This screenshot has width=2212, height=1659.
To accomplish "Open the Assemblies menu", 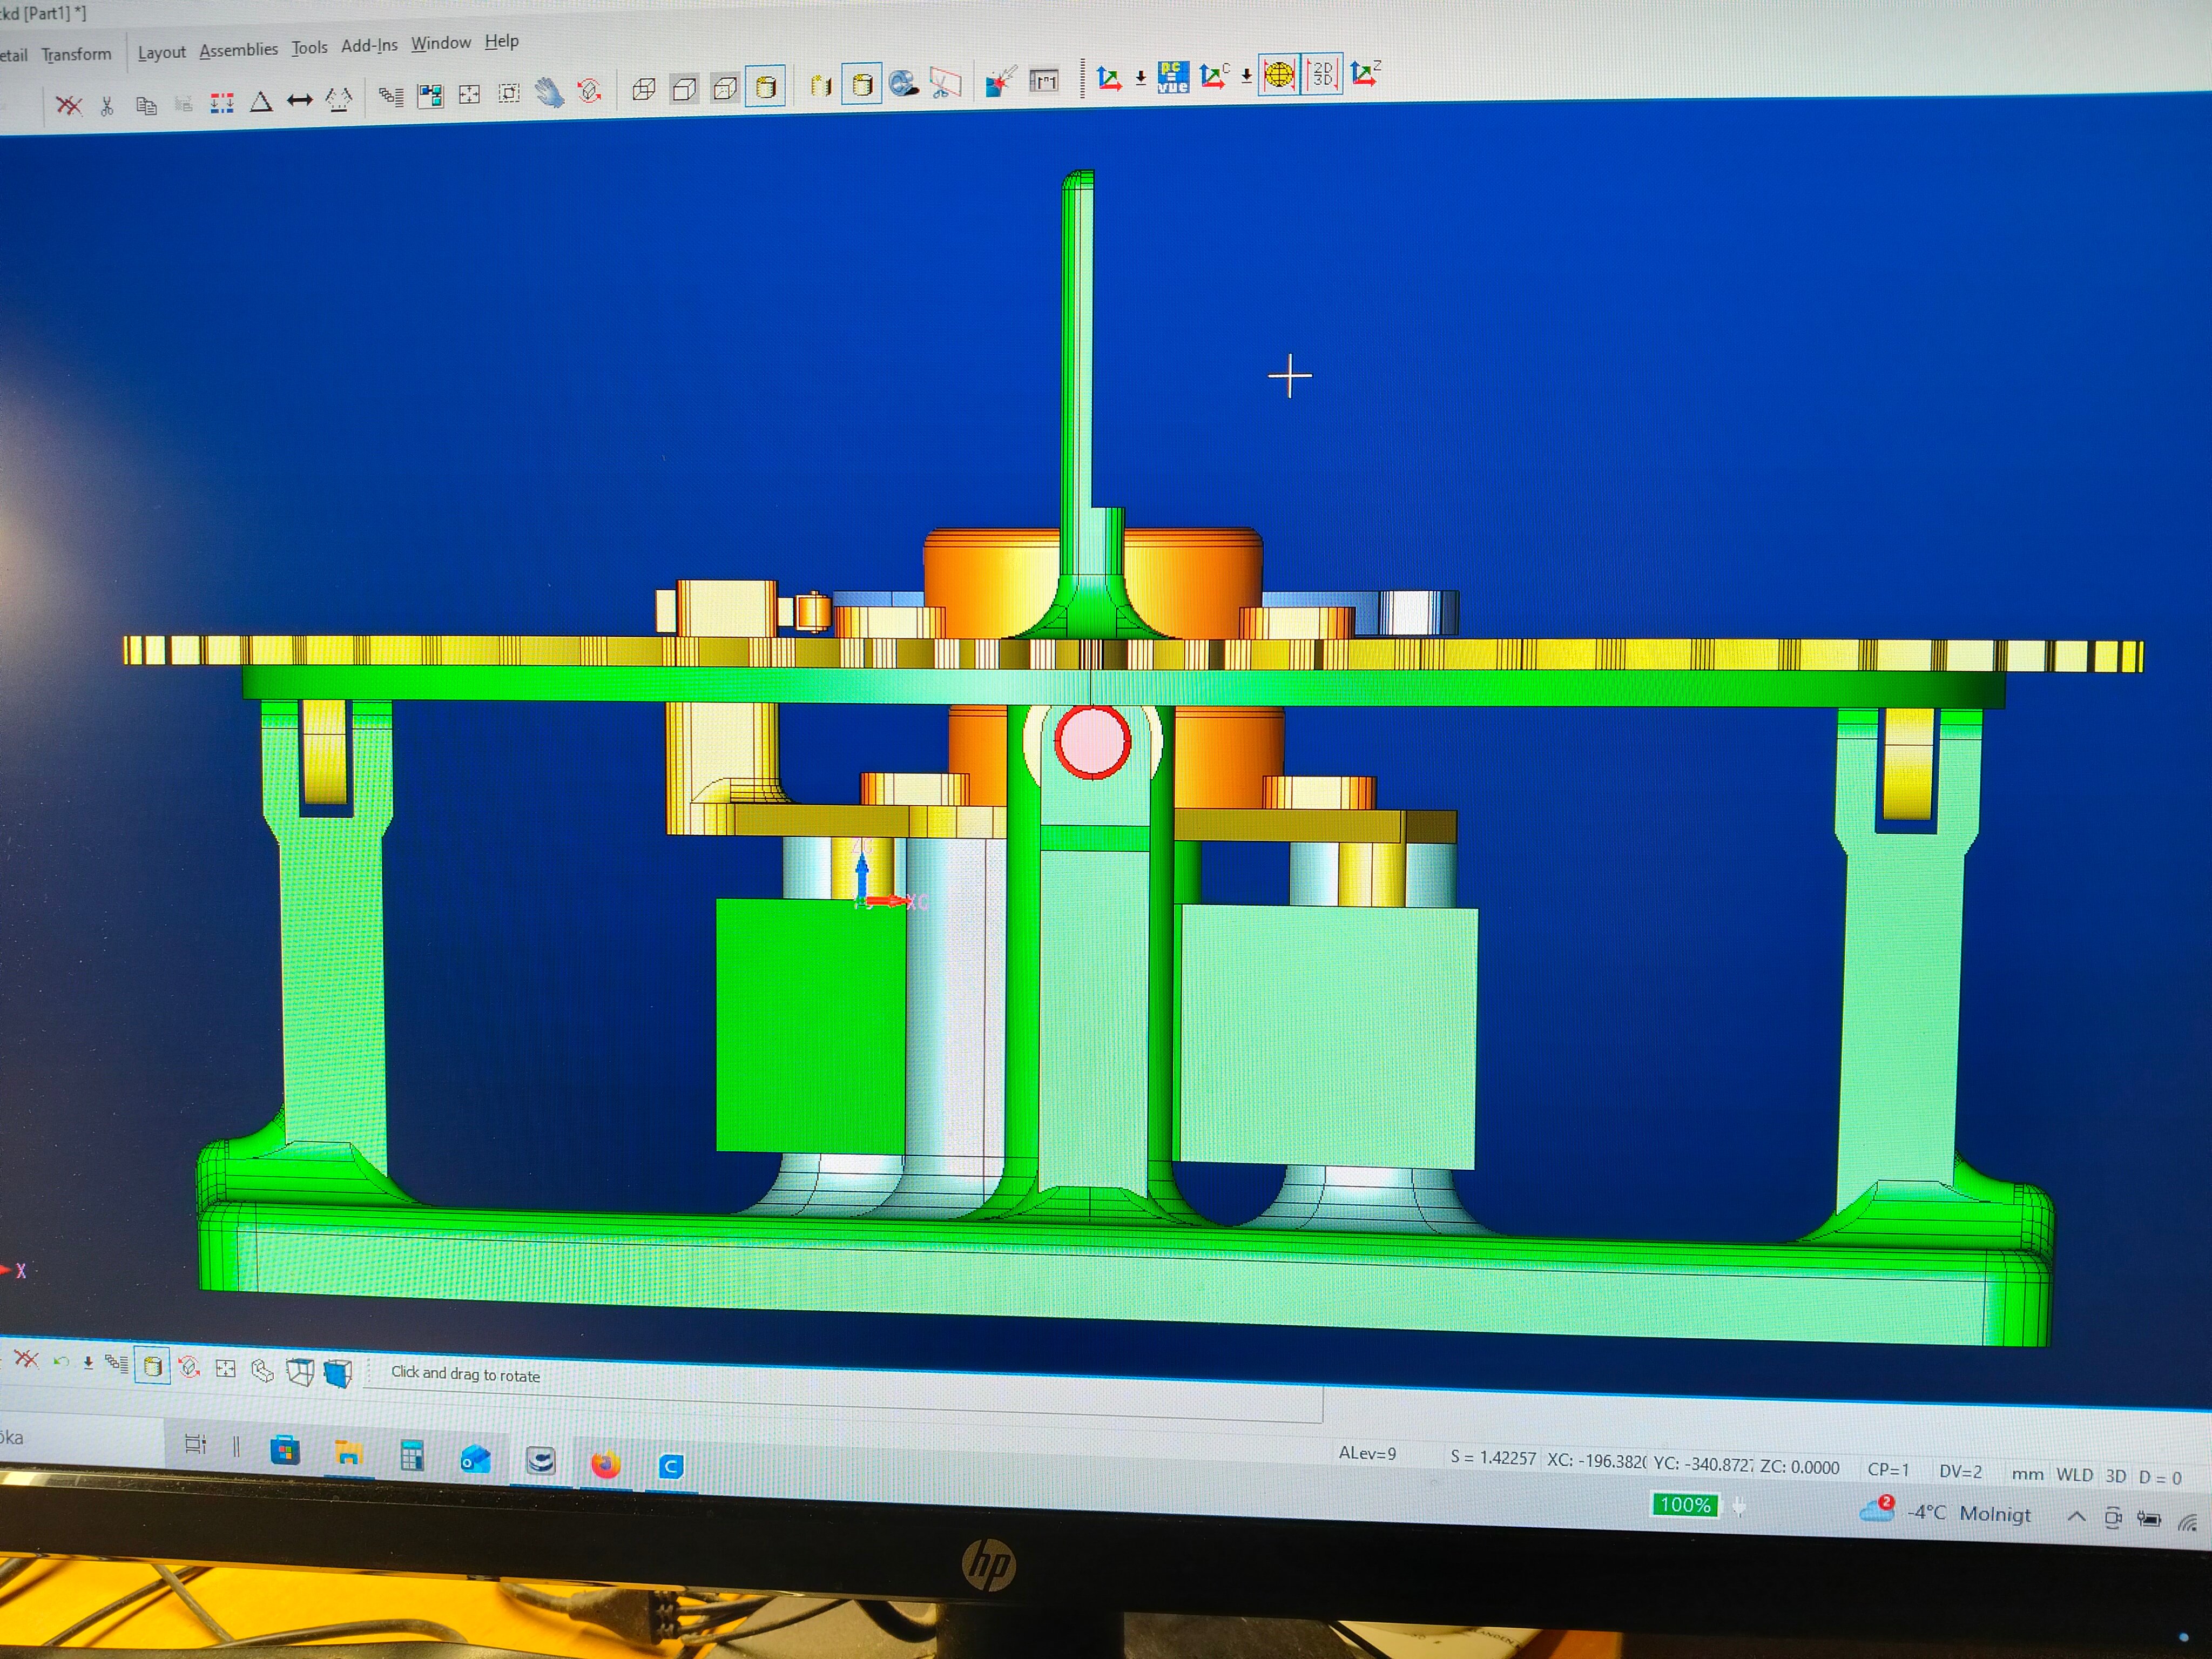I will [238, 49].
